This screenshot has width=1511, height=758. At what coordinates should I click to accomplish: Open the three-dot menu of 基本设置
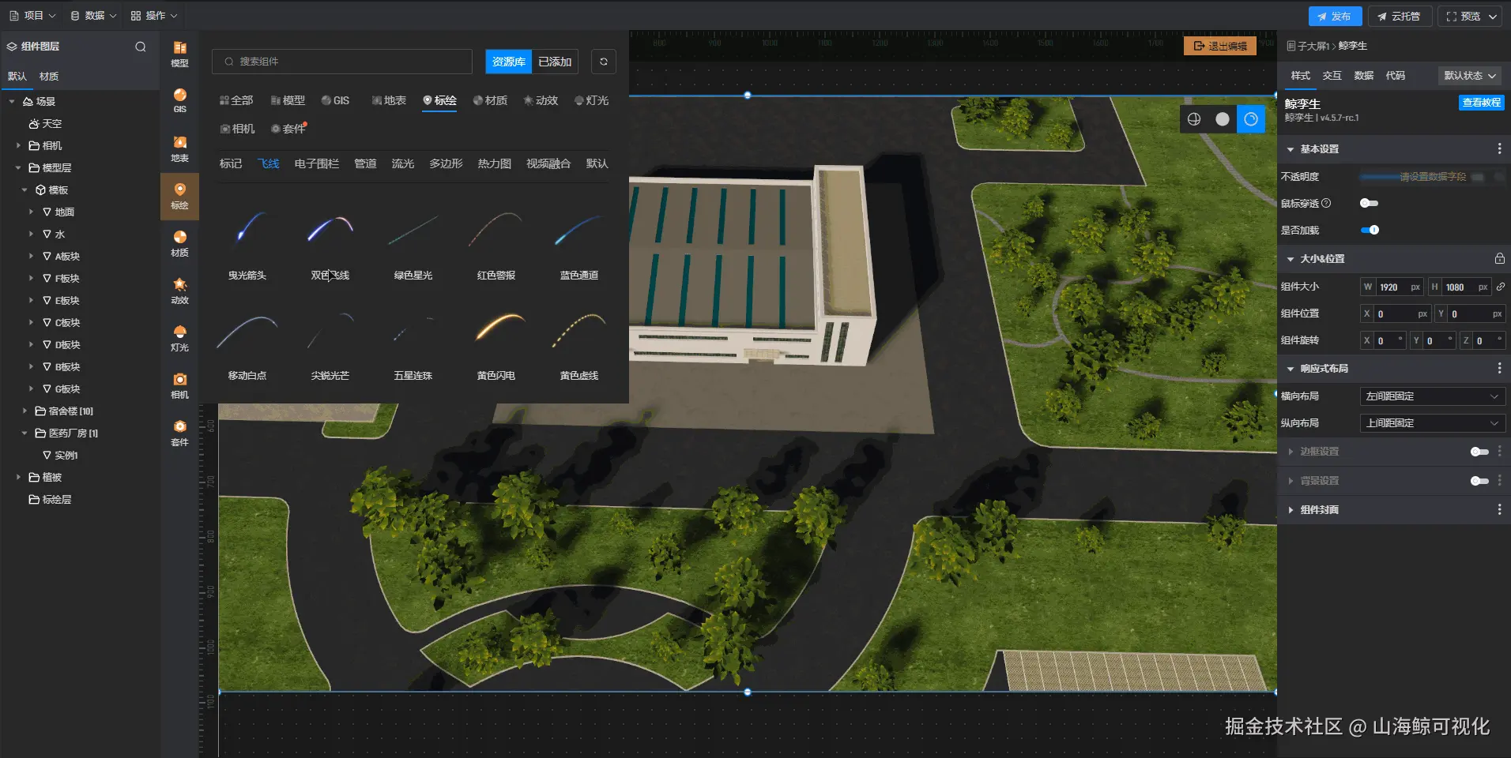tap(1499, 148)
